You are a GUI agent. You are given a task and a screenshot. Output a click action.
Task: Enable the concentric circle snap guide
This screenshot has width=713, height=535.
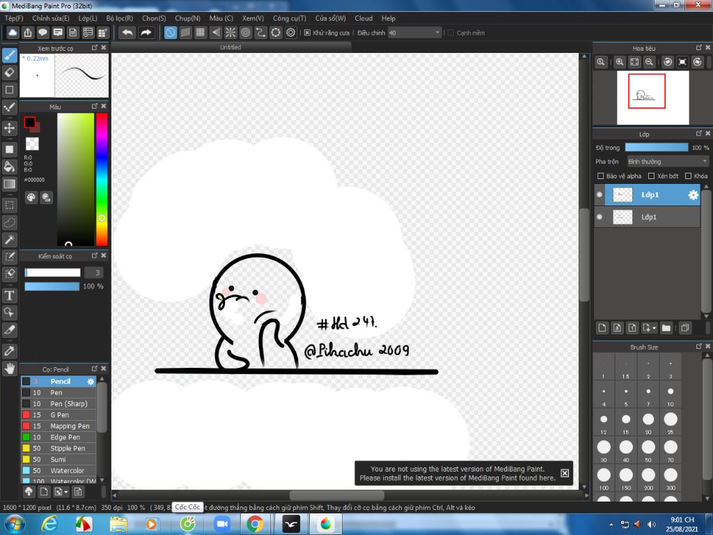[x=246, y=33]
